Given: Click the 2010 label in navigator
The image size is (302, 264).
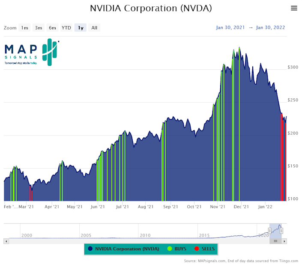Looking at the screenshot, I should (x=145, y=235).
